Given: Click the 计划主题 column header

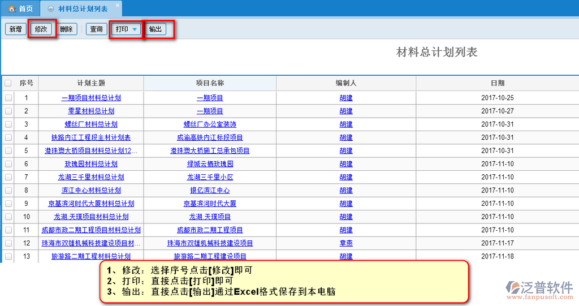Looking at the screenshot, I should tap(91, 83).
